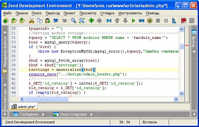Click the blue code analyzer icon
This screenshot has width=199, height=127.
pos(174,21)
